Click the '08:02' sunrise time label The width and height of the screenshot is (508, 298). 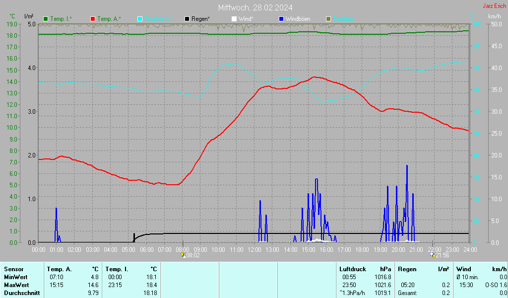click(192, 255)
